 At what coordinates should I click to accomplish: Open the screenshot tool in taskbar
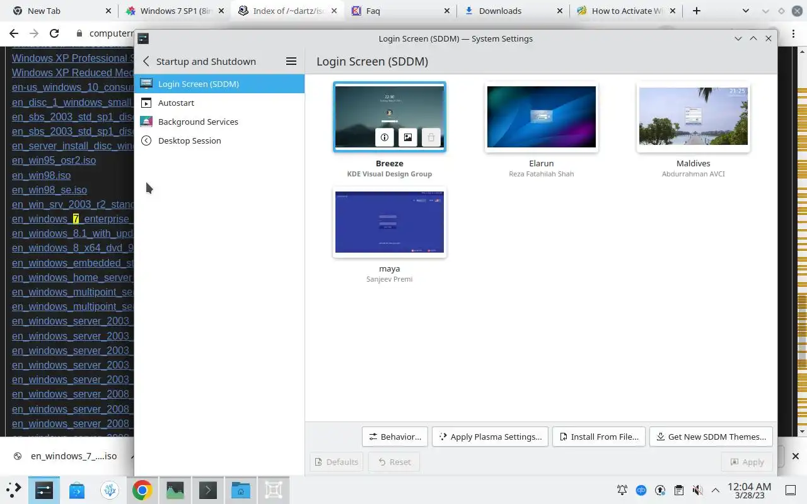tap(273, 490)
